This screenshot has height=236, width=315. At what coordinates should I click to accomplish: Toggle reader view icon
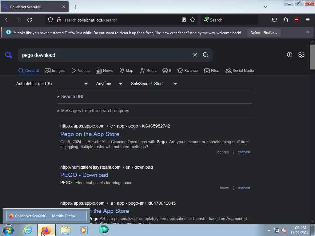point(184,20)
